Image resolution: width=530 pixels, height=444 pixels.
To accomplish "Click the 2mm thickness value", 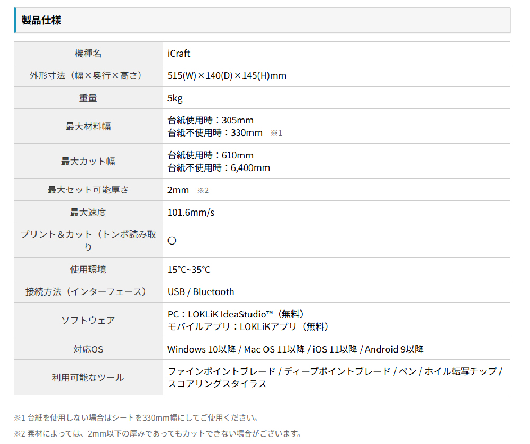I will (x=178, y=190).
